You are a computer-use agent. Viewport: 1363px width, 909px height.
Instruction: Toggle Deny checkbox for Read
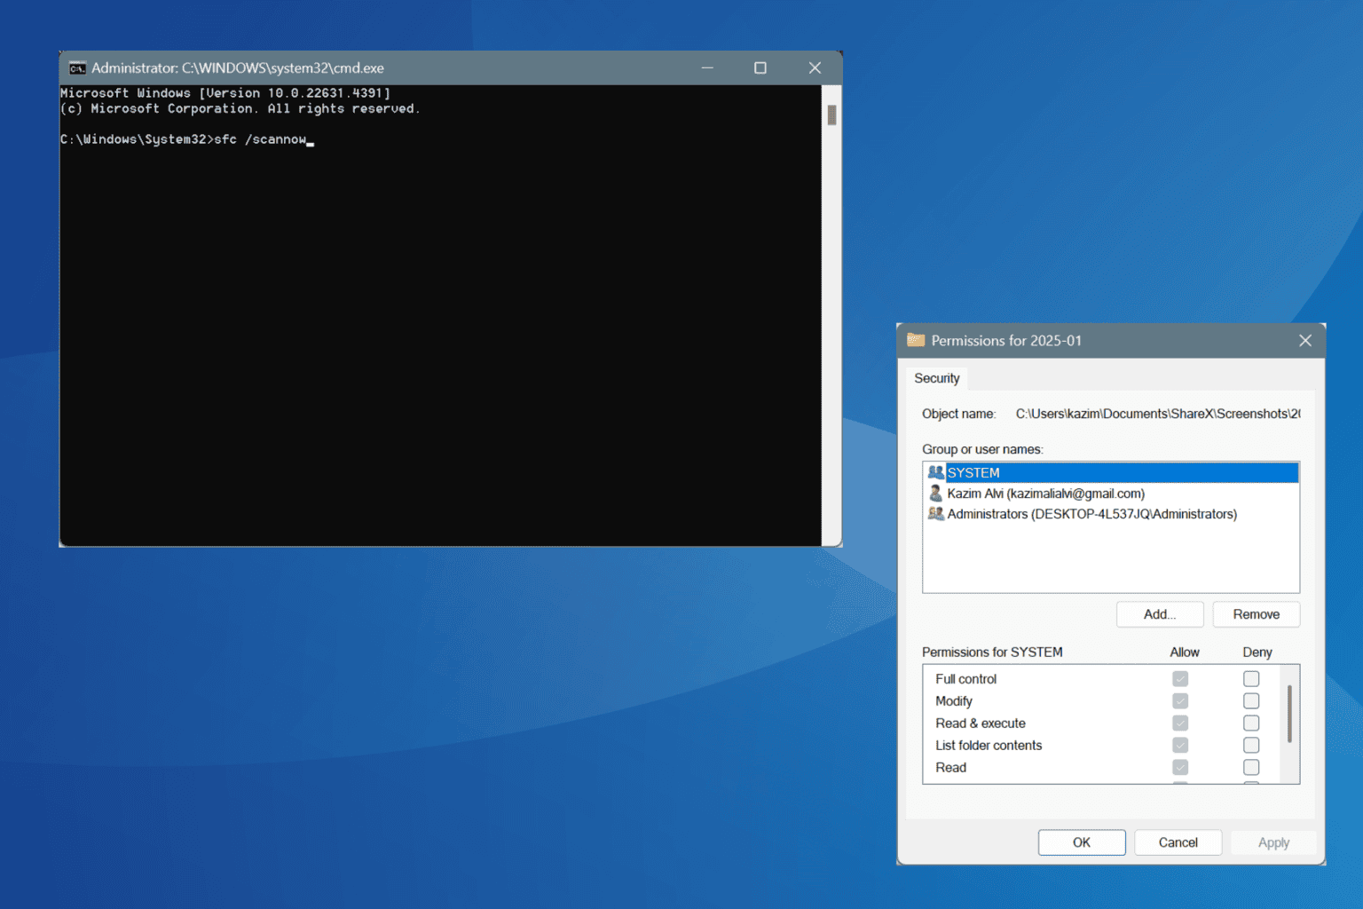pyautogui.click(x=1251, y=767)
